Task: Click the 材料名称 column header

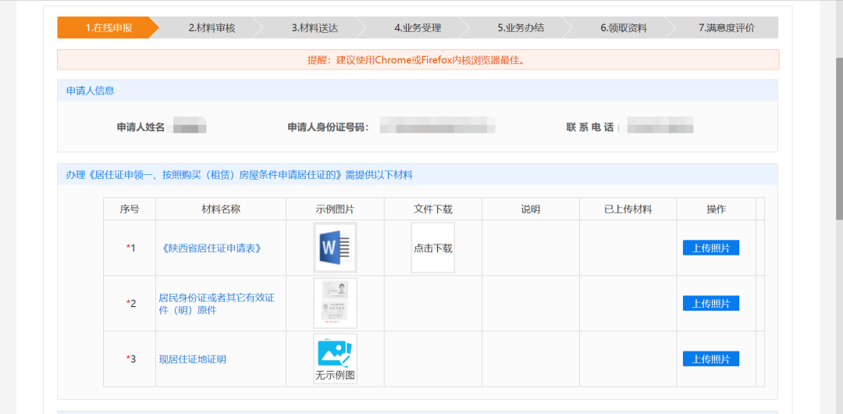Action: (x=220, y=209)
